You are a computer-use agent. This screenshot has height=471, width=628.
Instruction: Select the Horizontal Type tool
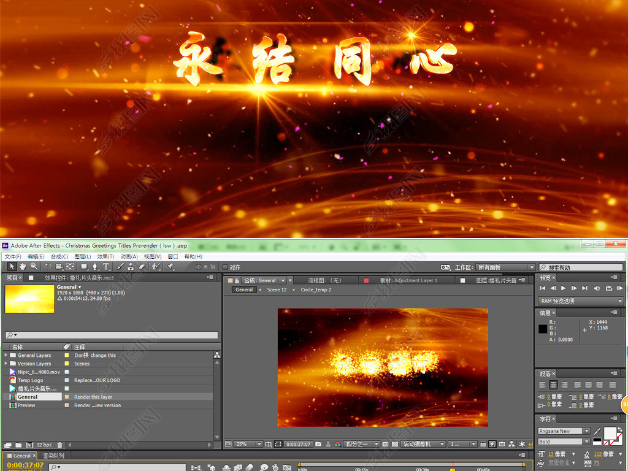click(106, 267)
